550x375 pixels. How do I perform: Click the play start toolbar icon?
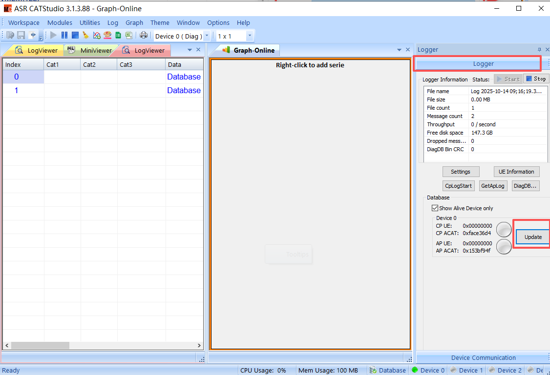coord(54,36)
